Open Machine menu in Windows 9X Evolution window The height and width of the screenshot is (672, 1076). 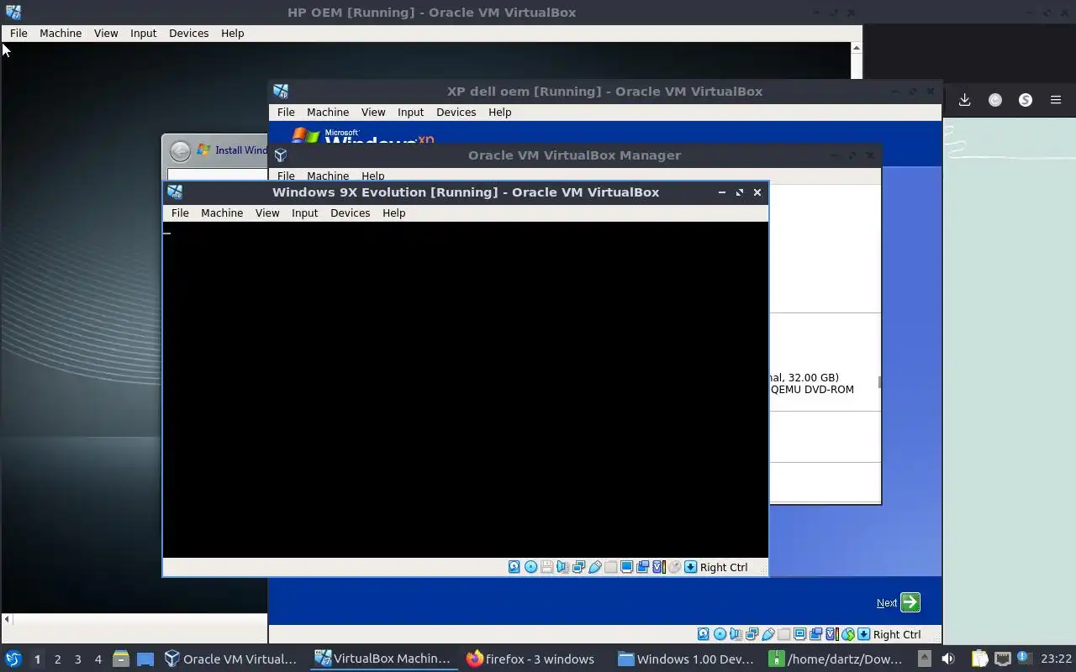coord(222,213)
